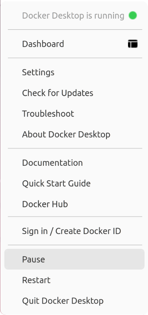Click the Dashboard window icon
148x315 pixels.
[133, 44]
